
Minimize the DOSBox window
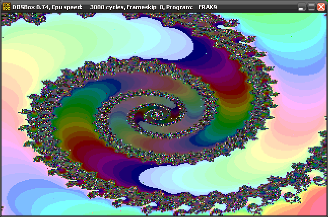click(302, 7)
